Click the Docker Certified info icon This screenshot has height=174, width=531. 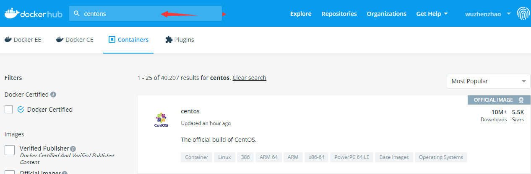[53, 95]
